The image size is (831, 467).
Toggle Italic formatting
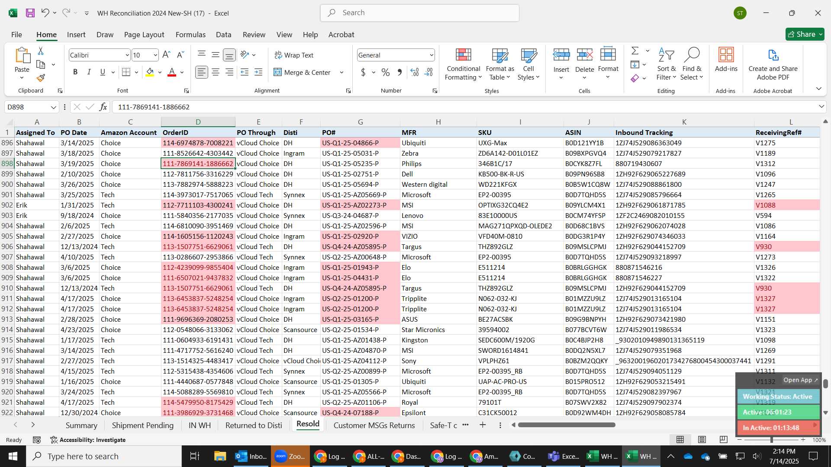pyautogui.click(x=89, y=72)
